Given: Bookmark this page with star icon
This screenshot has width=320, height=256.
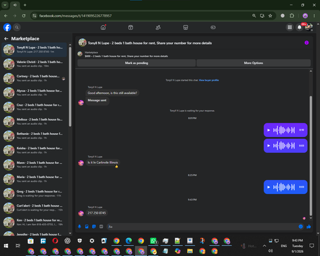Looking at the screenshot, I should click(x=270, y=16).
